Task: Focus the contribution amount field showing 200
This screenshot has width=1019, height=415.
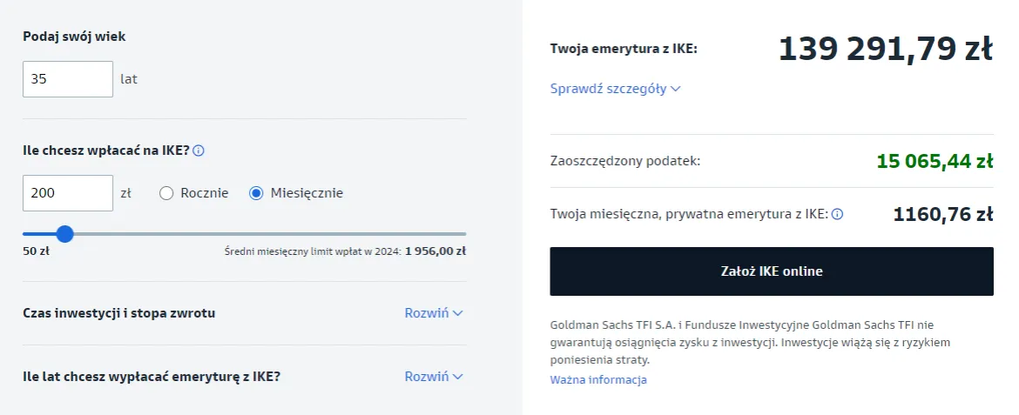Action: [x=68, y=193]
